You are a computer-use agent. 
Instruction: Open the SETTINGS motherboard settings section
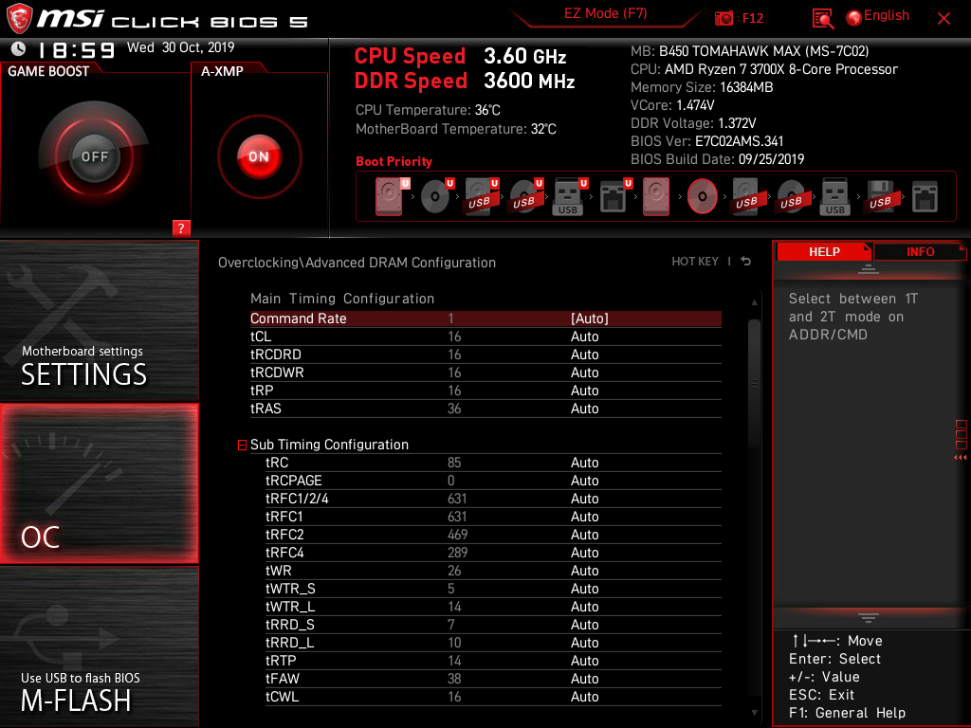tap(99, 320)
